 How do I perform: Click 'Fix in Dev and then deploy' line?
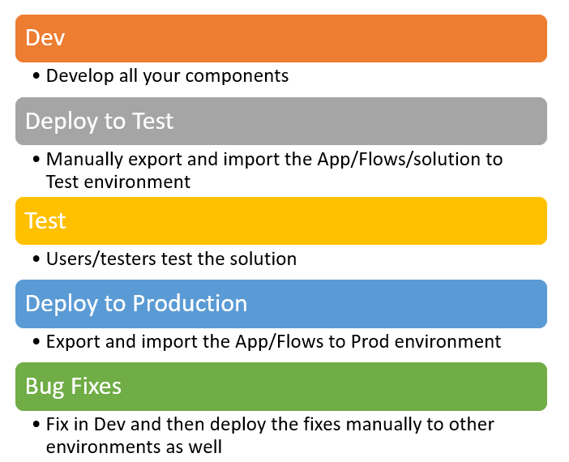pos(270,425)
